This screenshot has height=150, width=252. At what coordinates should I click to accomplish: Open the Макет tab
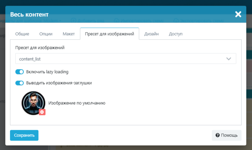(x=69, y=34)
